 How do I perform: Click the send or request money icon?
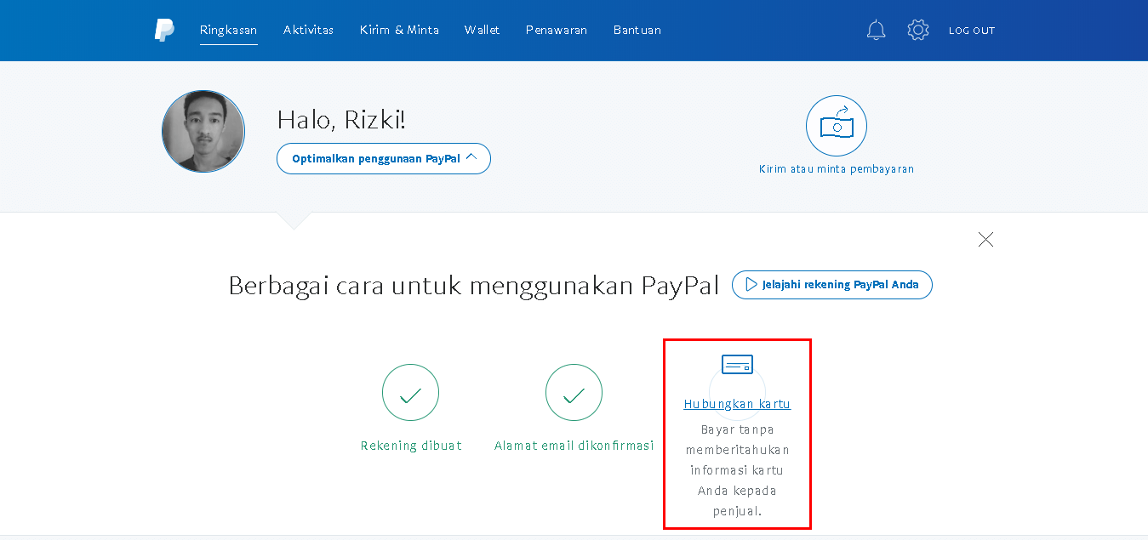(x=837, y=126)
